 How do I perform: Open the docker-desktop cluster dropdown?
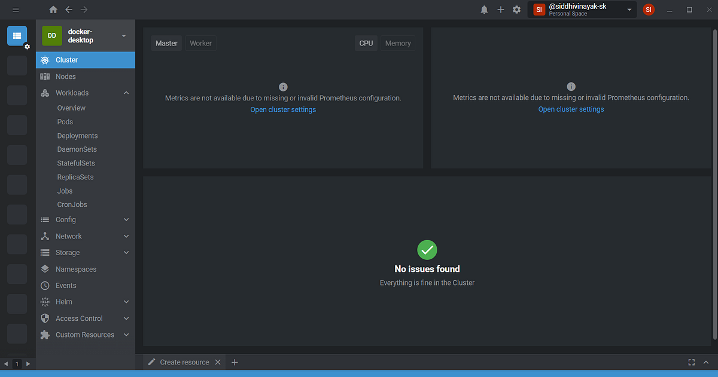(124, 36)
